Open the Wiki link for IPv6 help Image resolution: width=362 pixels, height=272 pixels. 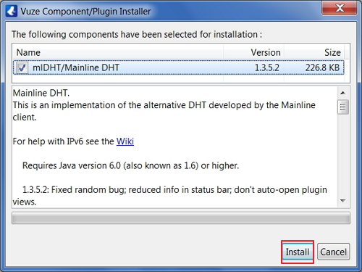click(x=125, y=141)
